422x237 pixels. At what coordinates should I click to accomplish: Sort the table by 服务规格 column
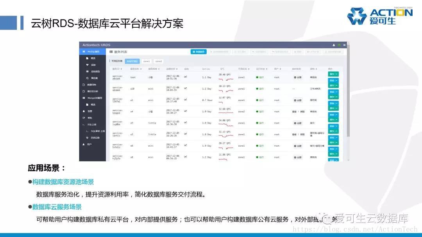pyautogui.click(x=154, y=69)
